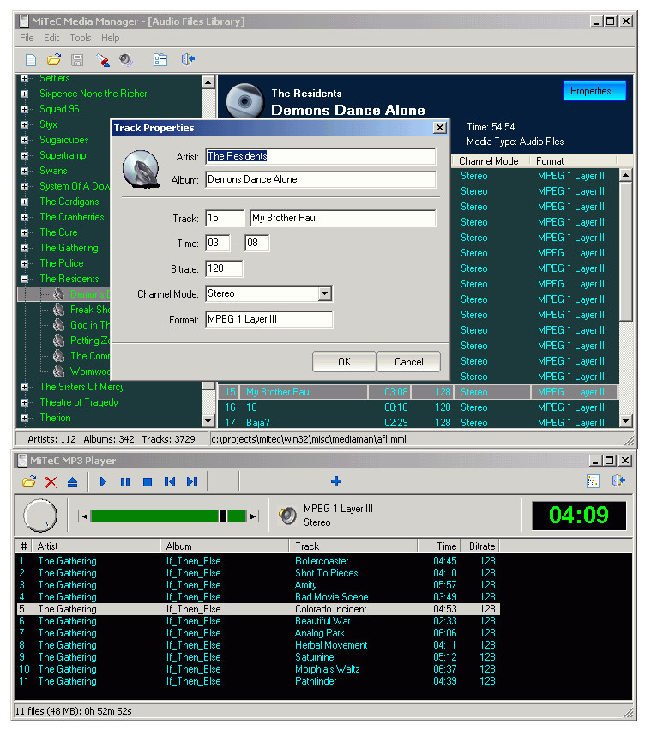Click the track title field My Brother Paul
651x736 pixels.
tap(342, 218)
